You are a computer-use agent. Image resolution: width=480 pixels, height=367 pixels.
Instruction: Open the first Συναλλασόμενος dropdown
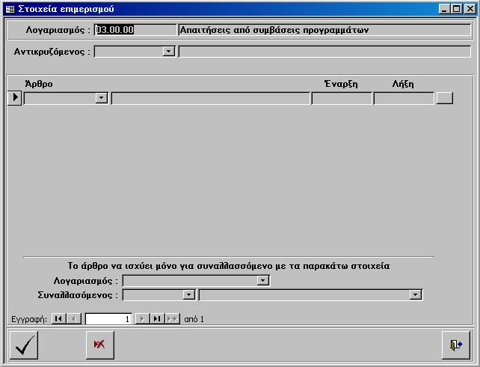click(189, 295)
